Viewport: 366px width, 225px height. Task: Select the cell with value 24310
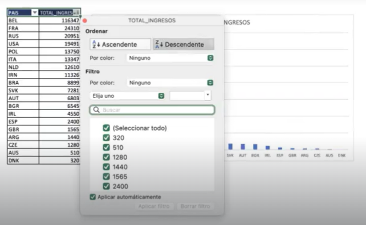(59, 28)
